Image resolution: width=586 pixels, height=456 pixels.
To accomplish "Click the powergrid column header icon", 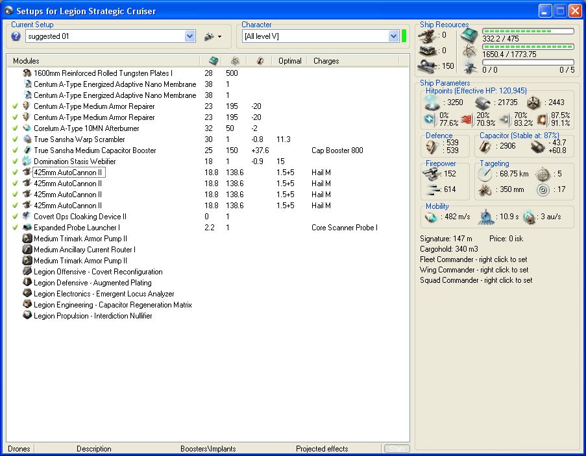I will (235, 61).
